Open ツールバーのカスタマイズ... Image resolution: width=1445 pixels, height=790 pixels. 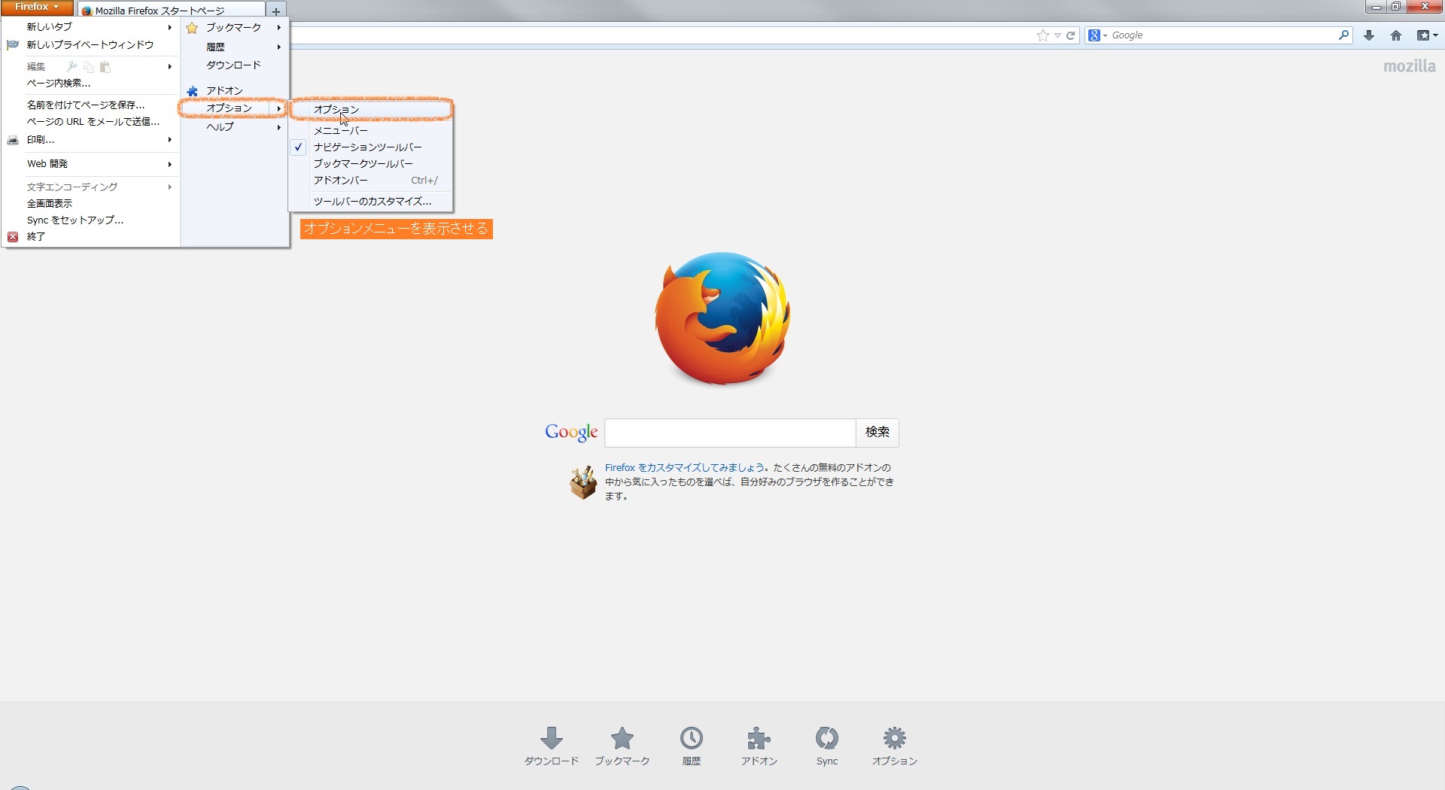(371, 202)
